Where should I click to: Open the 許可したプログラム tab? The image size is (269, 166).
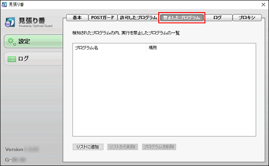tap(138, 17)
